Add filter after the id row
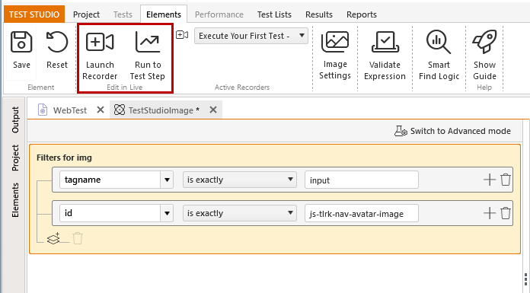Image resolution: width=530 pixels, height=293 pixels. point(490,213)
